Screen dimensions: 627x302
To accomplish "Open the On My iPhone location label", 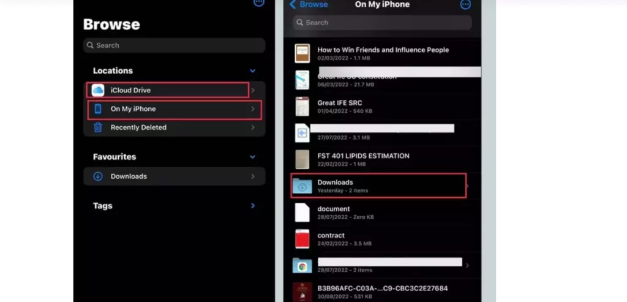I will point(133,109).
